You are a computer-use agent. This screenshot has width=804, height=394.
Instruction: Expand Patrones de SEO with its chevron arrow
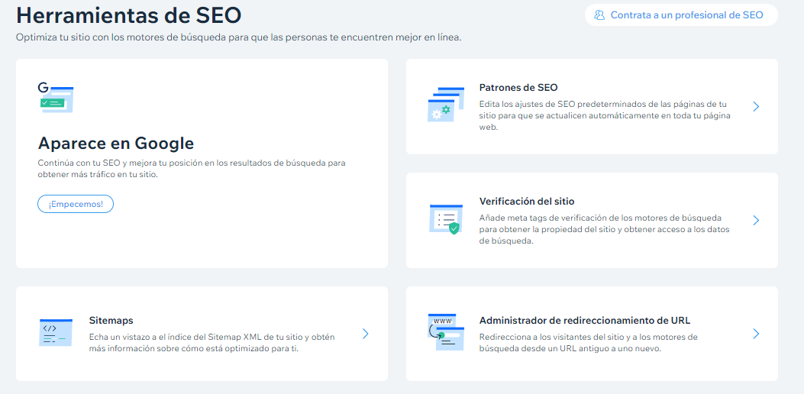coord(756,107)
